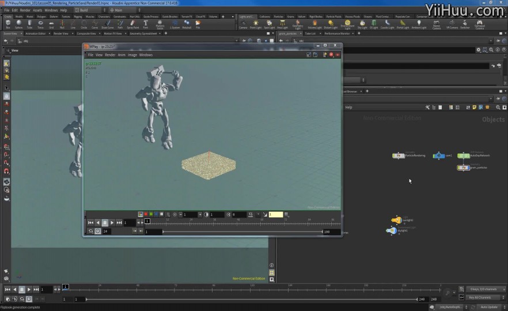Open the Assets menu
The height and width of the screenshot is (311, 508).
(37, 10)
